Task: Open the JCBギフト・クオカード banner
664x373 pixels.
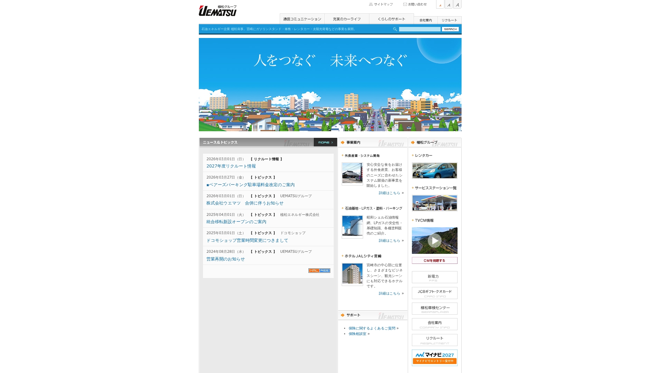Action: pos(435,293)
